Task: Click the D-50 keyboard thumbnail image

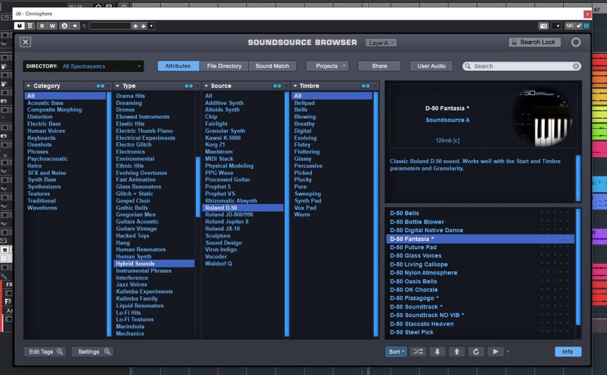Action: (542, 118)
